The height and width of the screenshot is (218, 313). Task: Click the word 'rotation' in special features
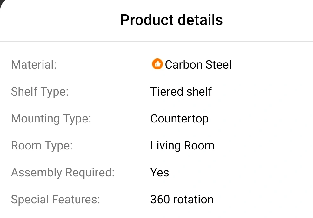193,200
